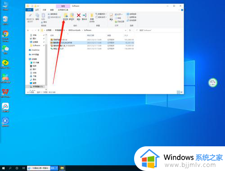Click the Cut scissors item

44,22
